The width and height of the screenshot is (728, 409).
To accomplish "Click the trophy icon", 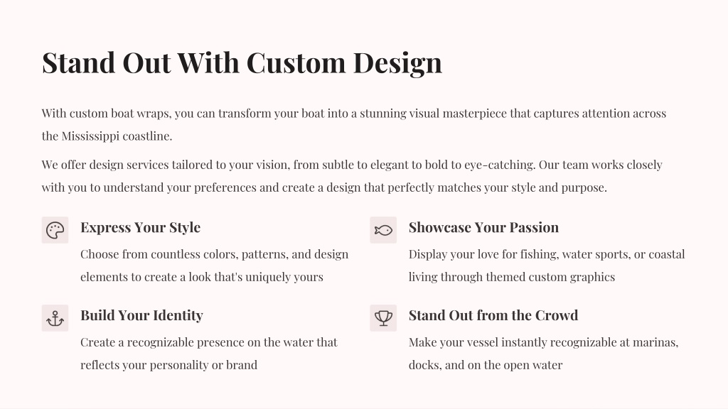I will [x=383, y=318].
